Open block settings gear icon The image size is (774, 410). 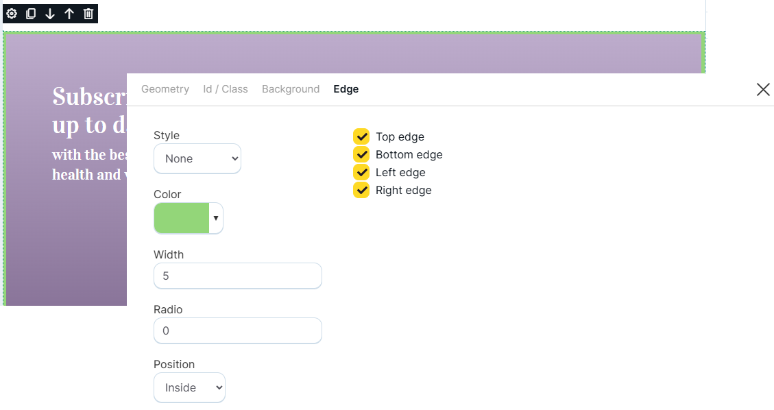12,14
